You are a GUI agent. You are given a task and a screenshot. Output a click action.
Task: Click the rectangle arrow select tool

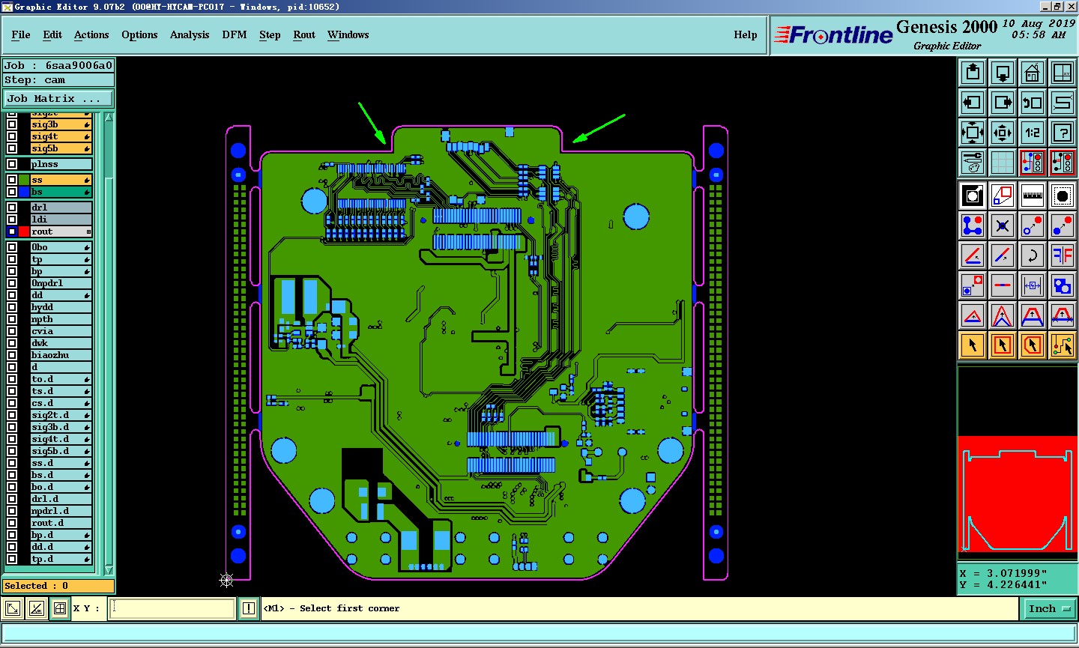click(1003, 345)
